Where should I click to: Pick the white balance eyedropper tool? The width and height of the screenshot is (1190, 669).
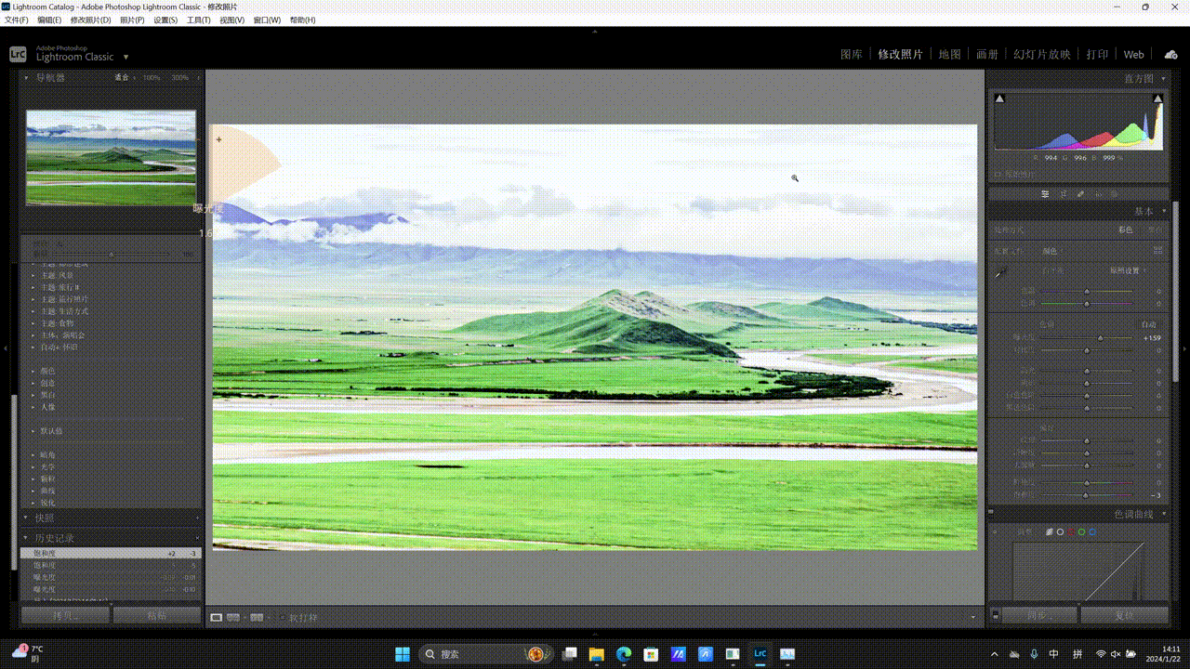(1001, 272)
